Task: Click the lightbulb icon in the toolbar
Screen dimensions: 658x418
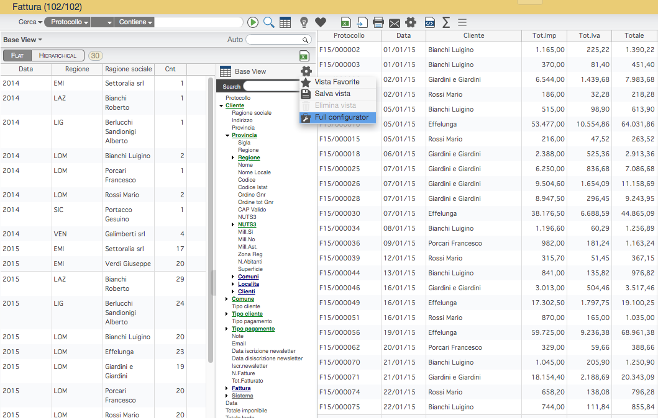Action: coord(304,22)
